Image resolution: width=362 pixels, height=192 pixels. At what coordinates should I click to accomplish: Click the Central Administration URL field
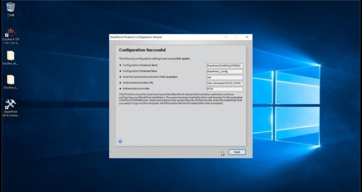click(x=224, y=83)
